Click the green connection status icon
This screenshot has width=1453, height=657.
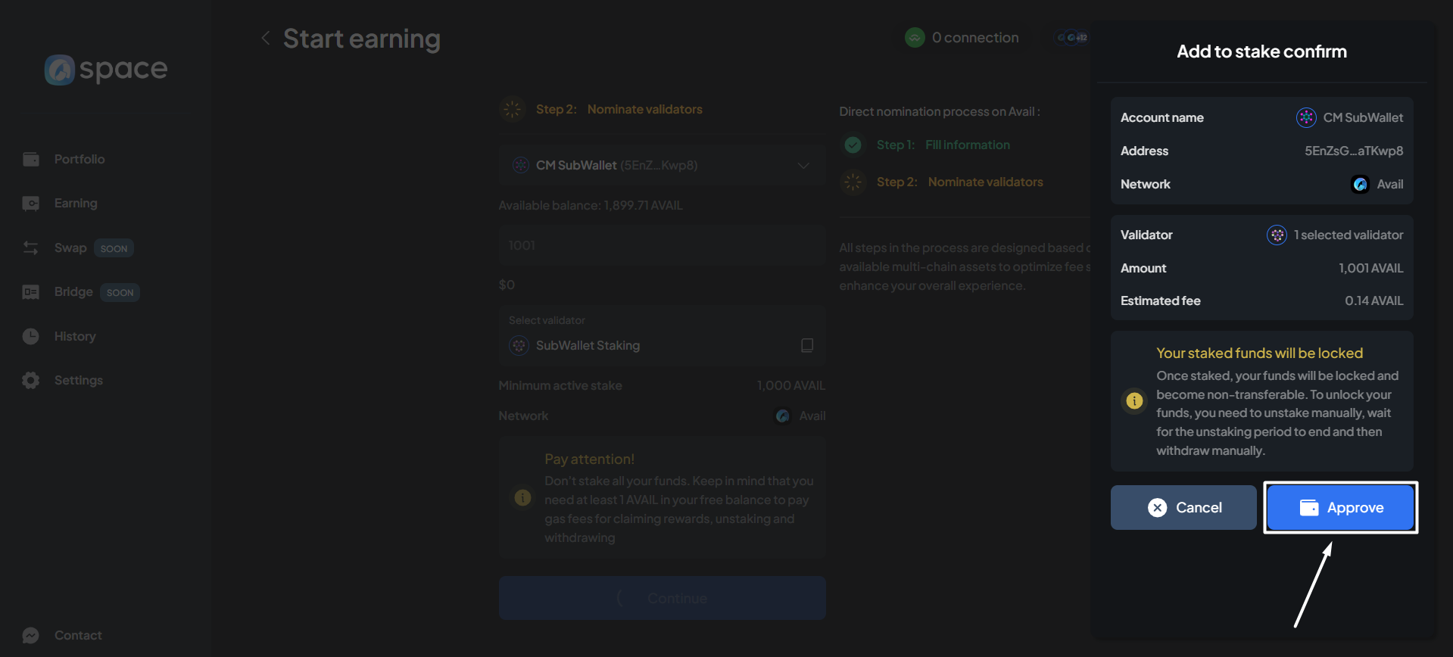coord(915,37)
